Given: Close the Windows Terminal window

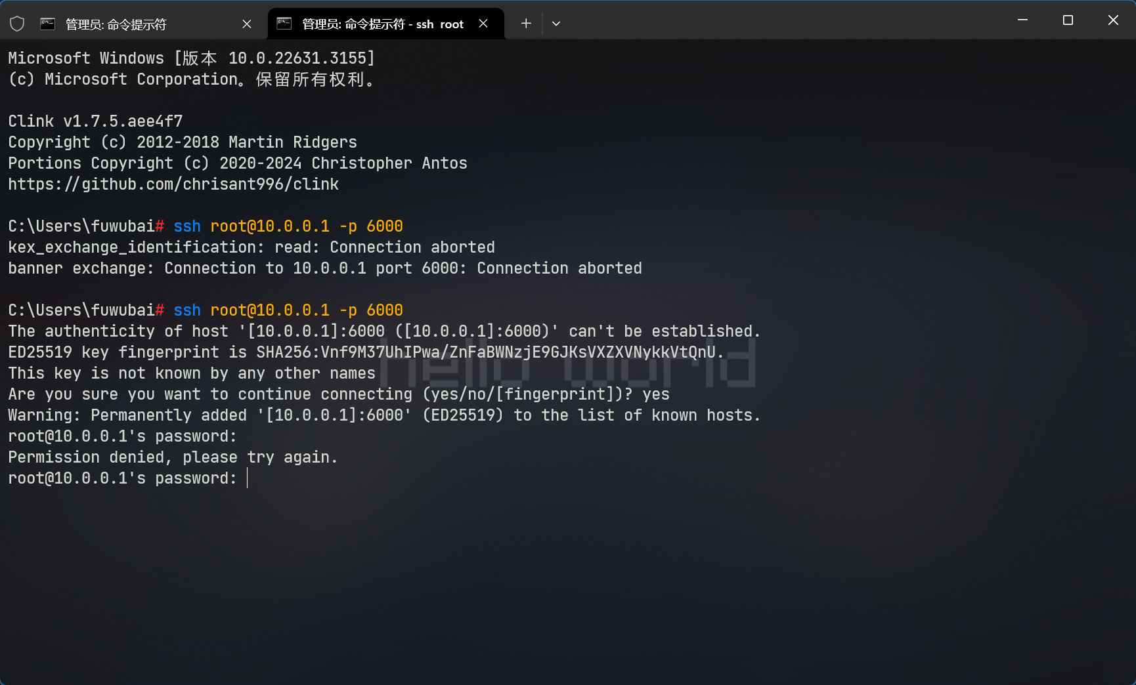Looking at the screenshot, I should tap(1113, 20).
